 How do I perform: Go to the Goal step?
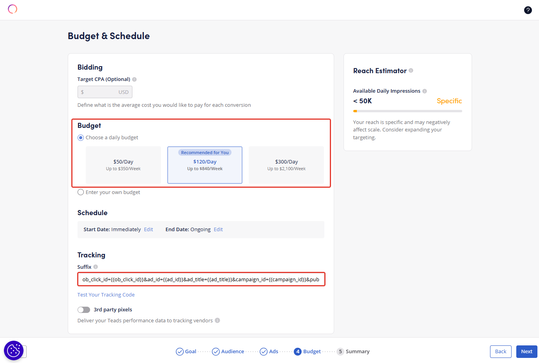186,351
